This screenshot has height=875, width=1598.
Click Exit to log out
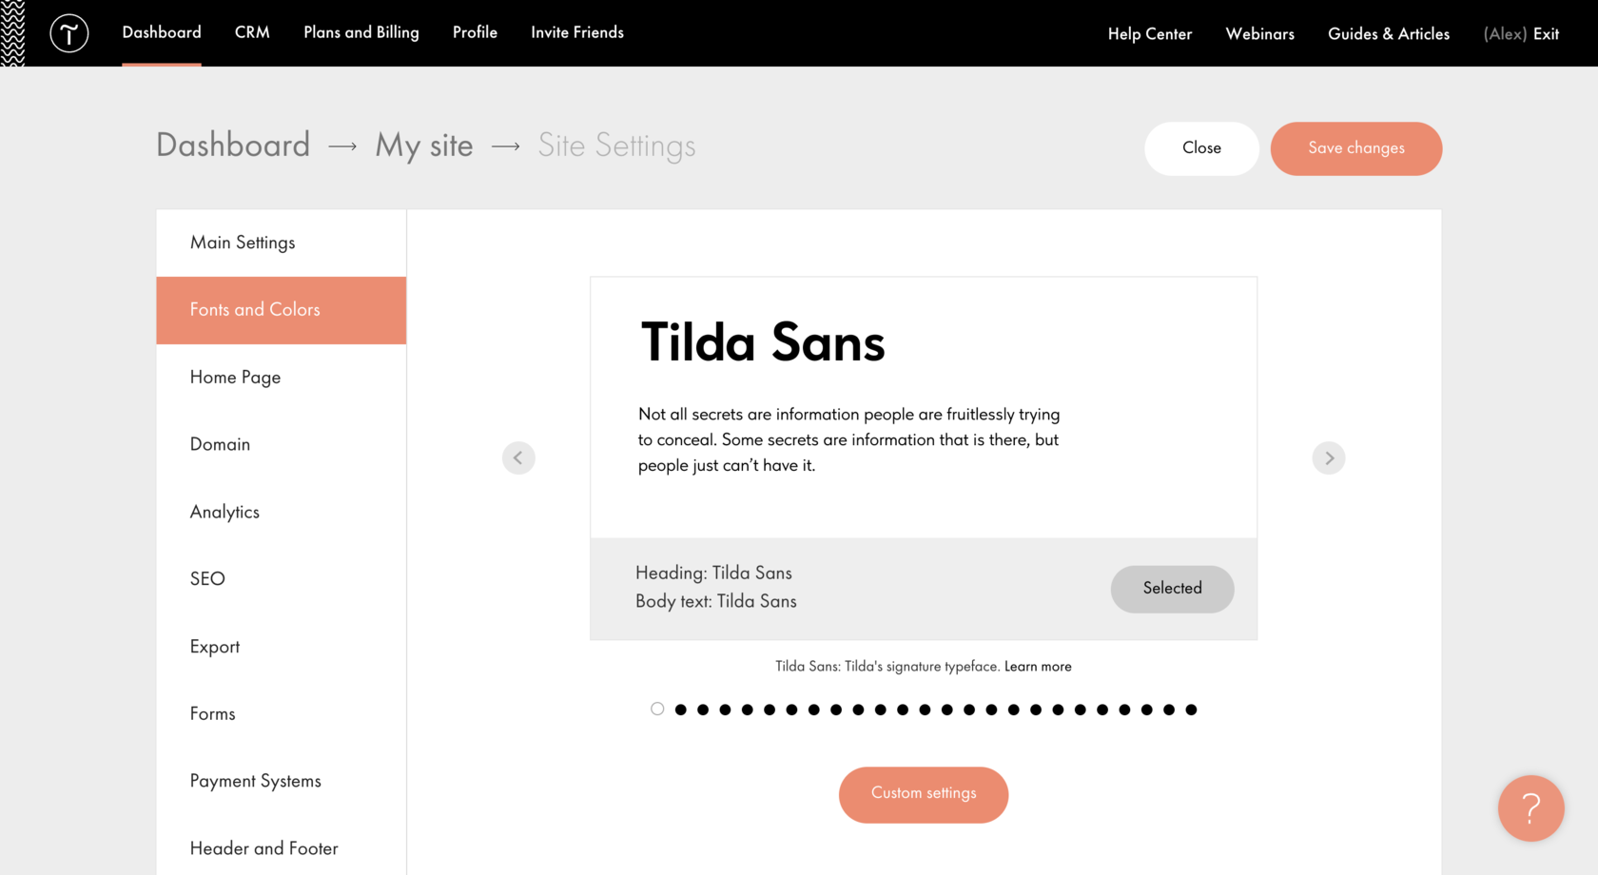coord(1546,32)
